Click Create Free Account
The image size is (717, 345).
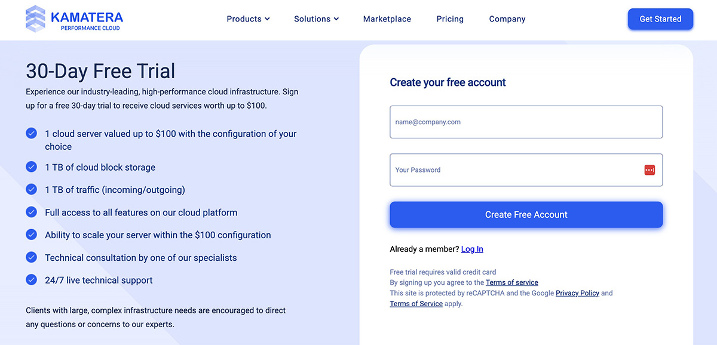pyautogui.click(x=526, y=214)
